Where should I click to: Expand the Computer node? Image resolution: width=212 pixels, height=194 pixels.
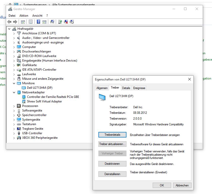pyautogui.click(x=14, y=47)
